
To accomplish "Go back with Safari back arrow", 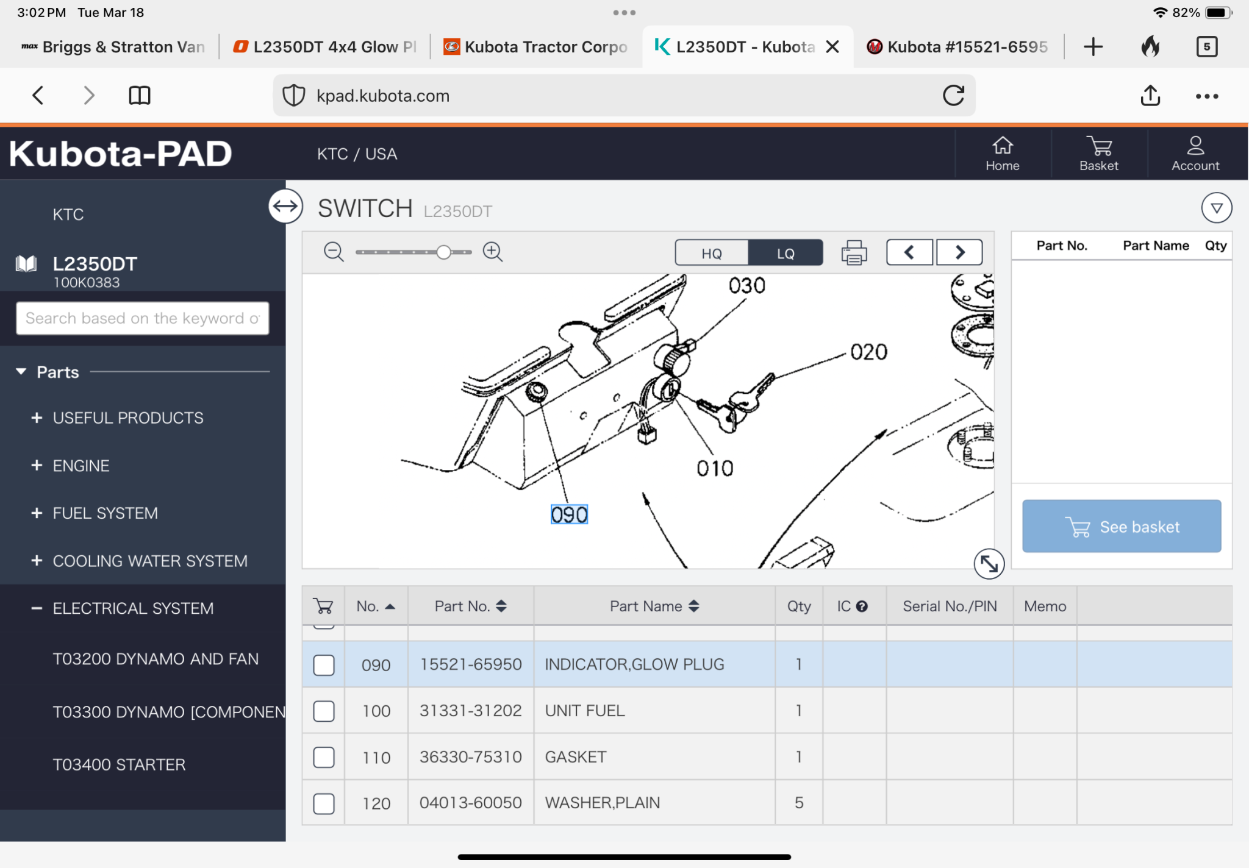I will point(38,95).
